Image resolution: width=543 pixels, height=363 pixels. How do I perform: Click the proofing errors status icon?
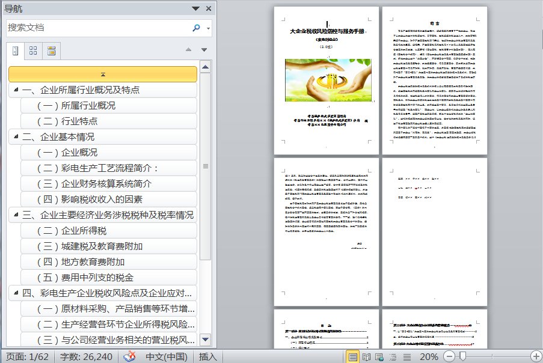[x=130, y=356]
